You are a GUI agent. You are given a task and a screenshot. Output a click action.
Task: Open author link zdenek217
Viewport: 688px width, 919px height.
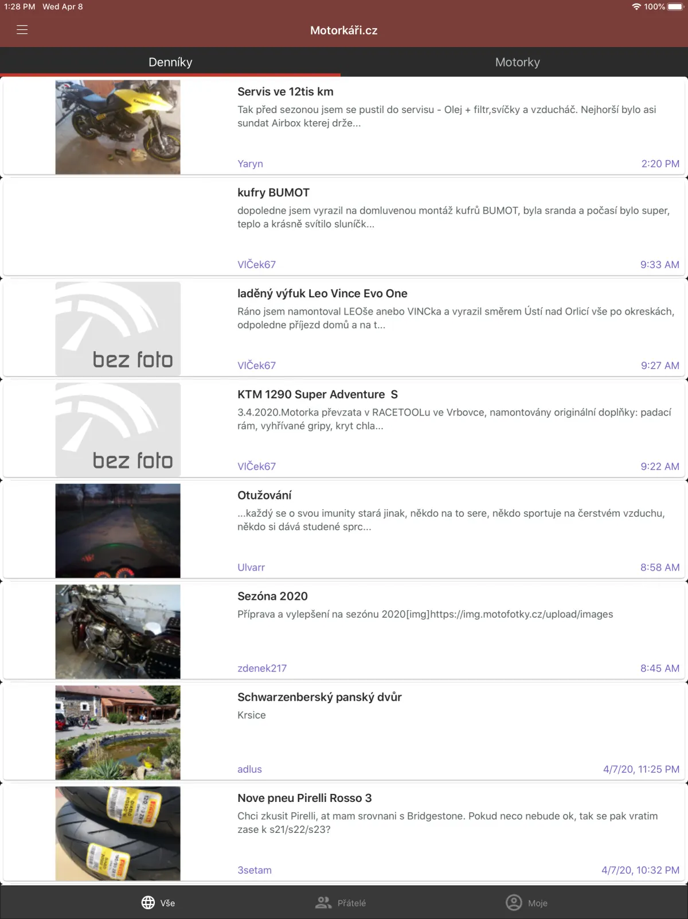(262, 668)
